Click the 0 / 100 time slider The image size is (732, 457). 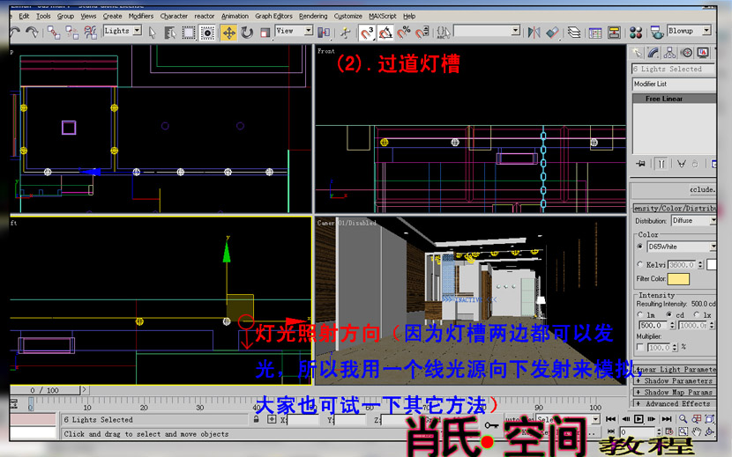click(x=44, y=390)
